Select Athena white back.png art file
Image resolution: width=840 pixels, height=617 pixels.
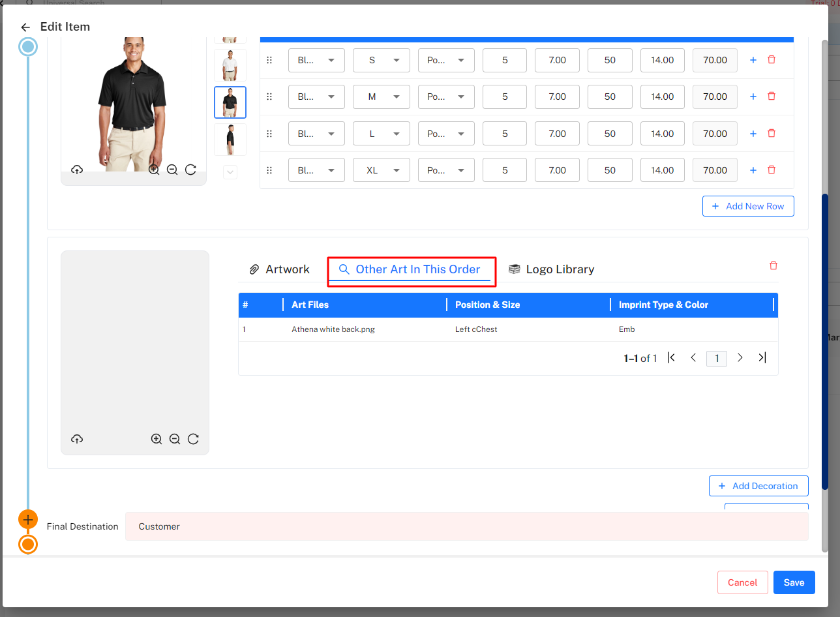[333, 329]
